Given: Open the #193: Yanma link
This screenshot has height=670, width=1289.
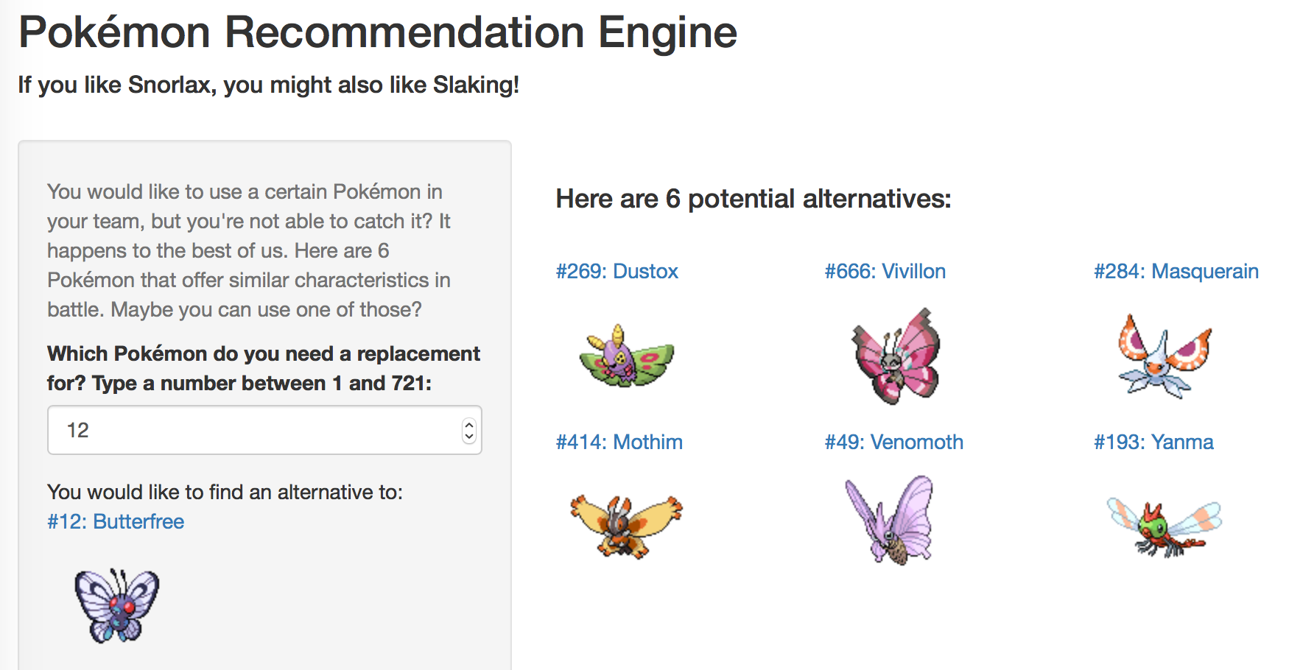Looking at the screenshot, I should 1153,442.
